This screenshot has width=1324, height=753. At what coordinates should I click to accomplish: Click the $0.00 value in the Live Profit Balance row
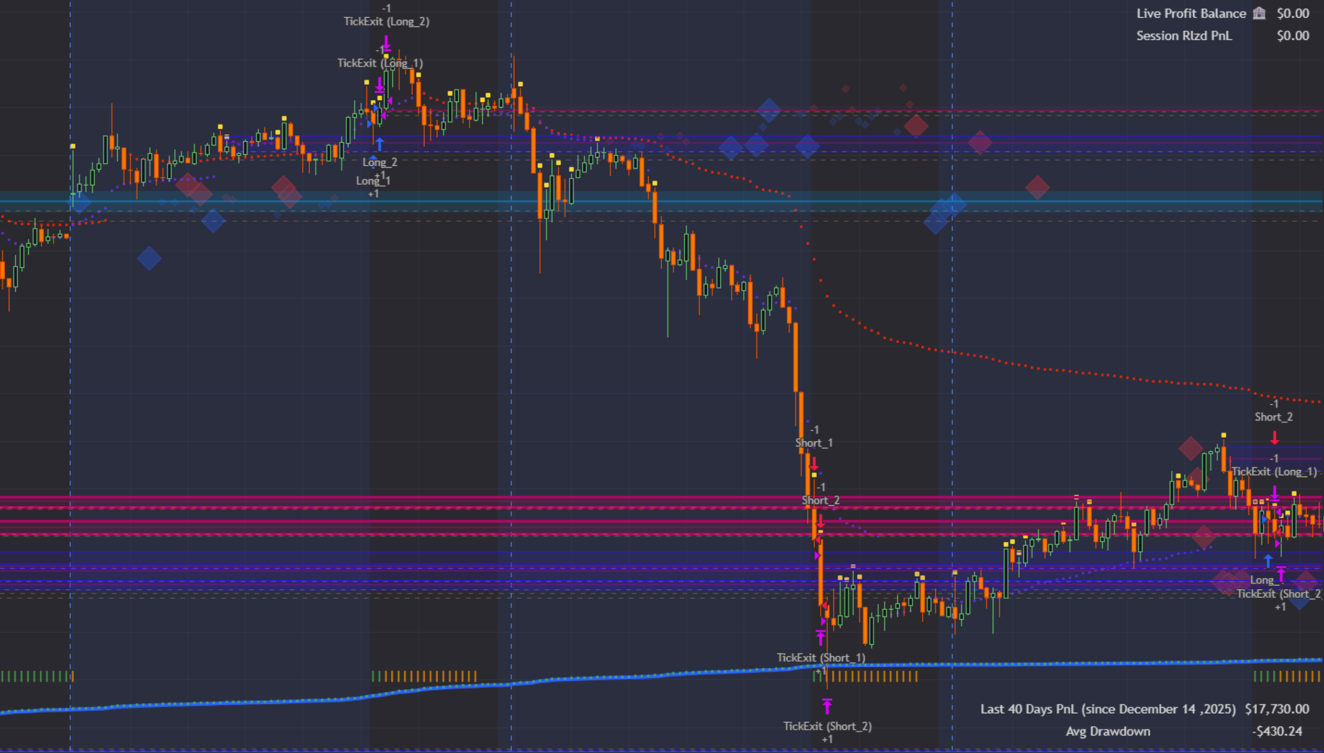[x=1293, y=14]
